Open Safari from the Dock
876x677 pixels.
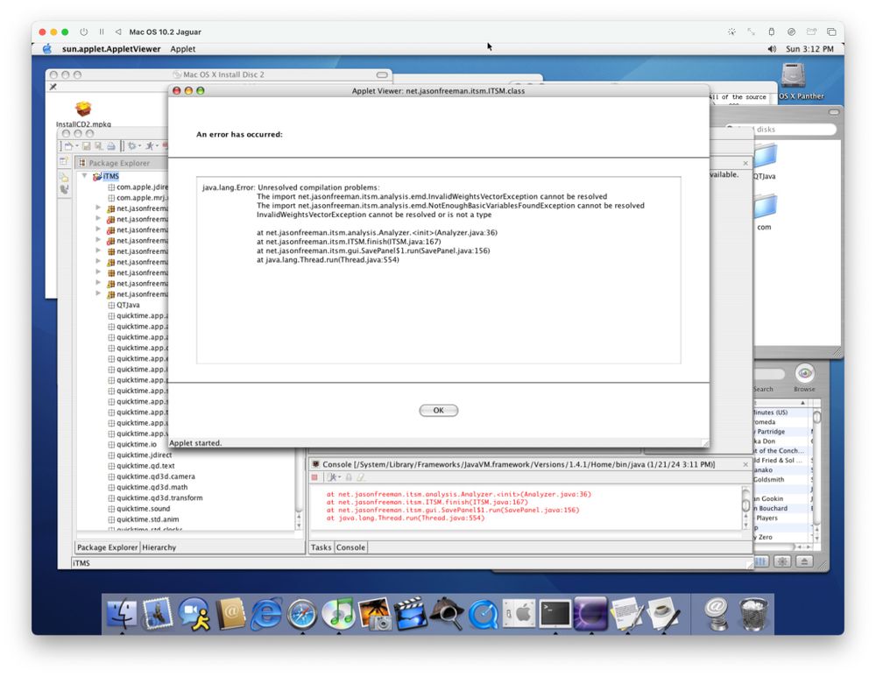click(302, 613)
